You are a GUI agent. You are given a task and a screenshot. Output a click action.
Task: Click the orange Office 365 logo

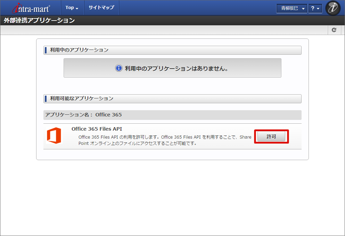click(x=54, y=136)
